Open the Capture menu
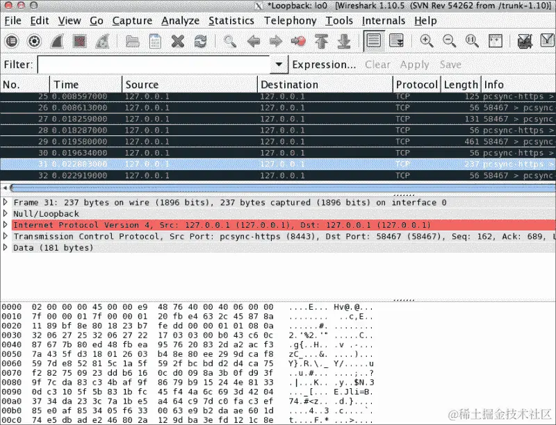Screen dimensions: 556x425 point(132,21)
